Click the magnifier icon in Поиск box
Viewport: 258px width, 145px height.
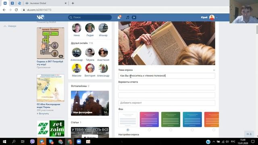(71, 17)
